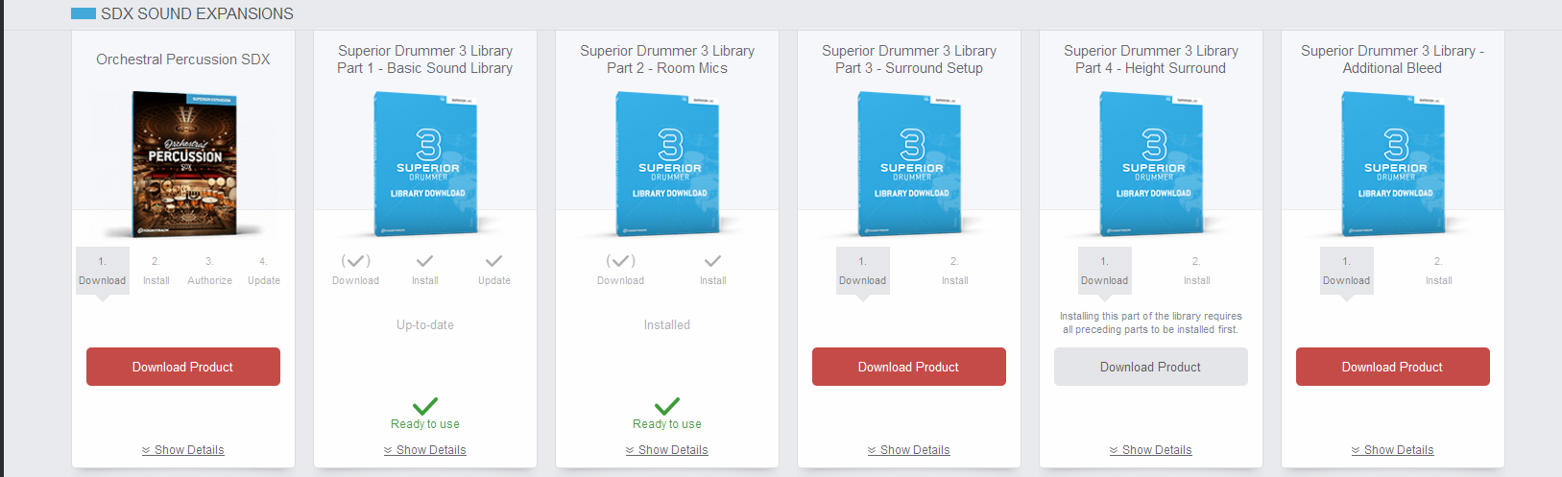Show details for Orchestral Percussion SDX
The width and height of the screenshot is (1562, 477).
point(183,450)
